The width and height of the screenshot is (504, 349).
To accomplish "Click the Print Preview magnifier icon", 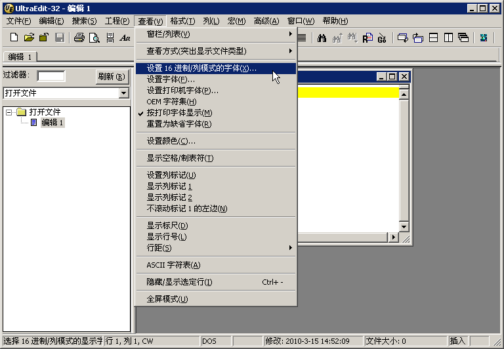I will pyautogui.click(x=94, y=37).
